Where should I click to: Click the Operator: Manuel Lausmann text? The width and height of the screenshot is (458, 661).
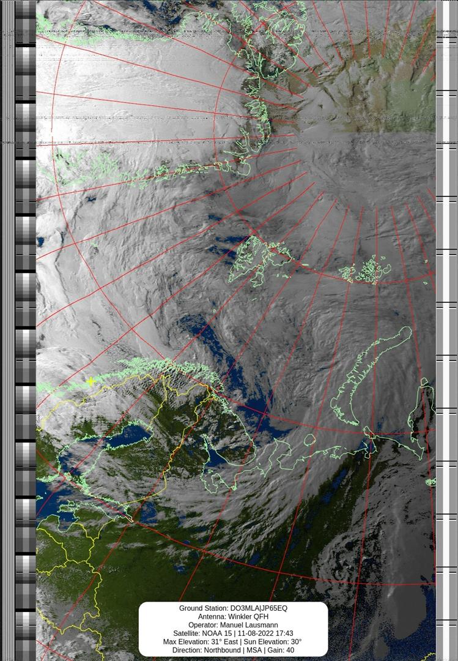coord(233,625)
